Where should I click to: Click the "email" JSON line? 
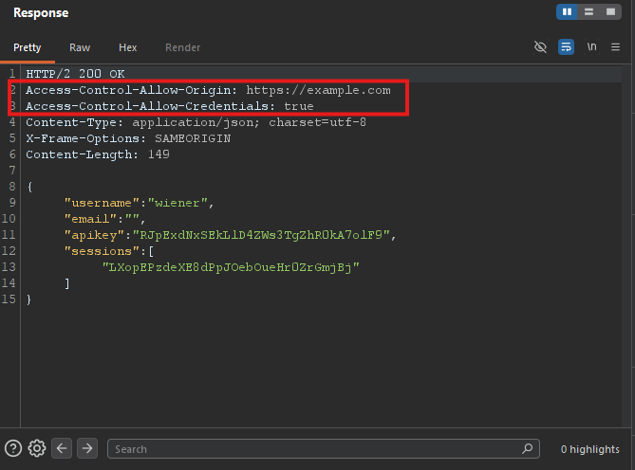[x=104, y=219]
